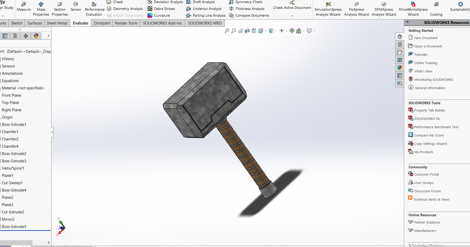Switch to the SOLIDWORKS Add-Ins tab
The height and width of the screenshot is (247, 470).
162,23
